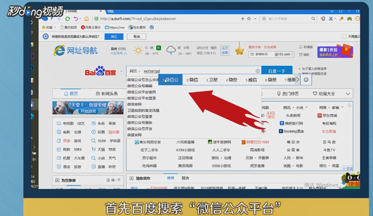Check the 不再提示 checkbox

(x=344, y=37)
